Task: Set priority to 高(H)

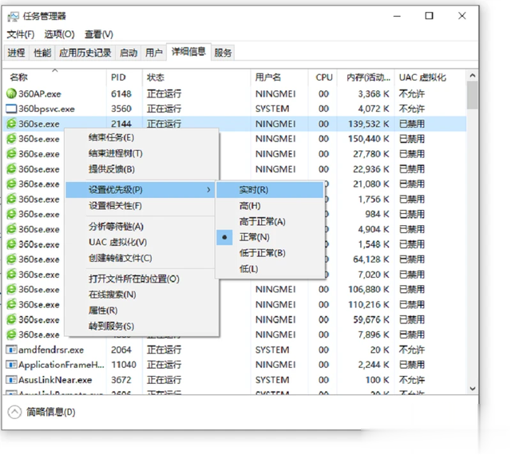Action: tap(270, 206)
